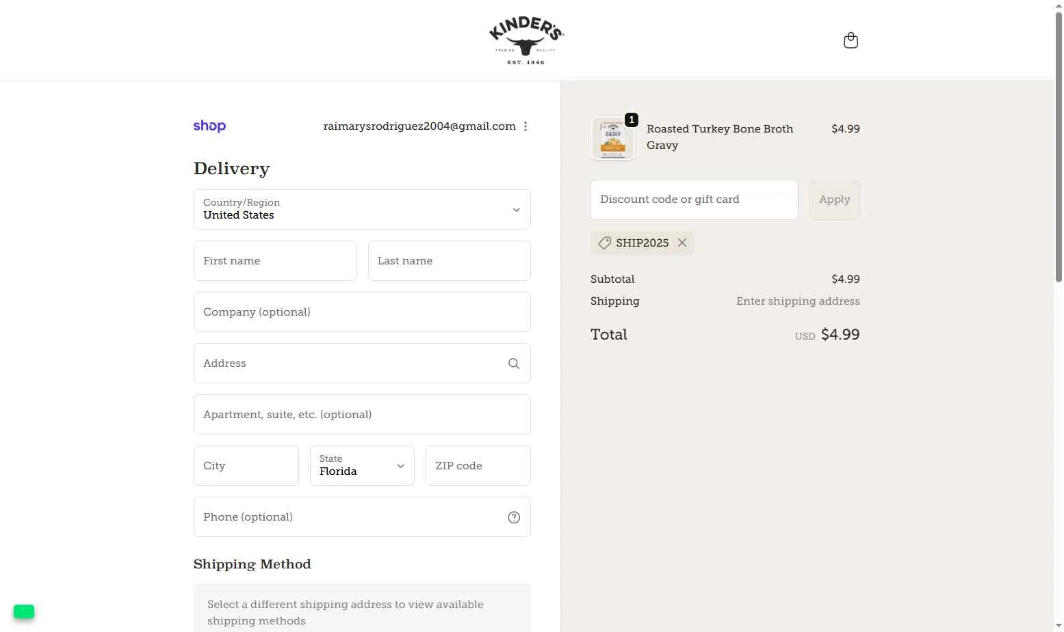Click the Apply discount button
The width and height of the screenshot is (1064, 632).
pyautogui.click(x=835, y=200)
